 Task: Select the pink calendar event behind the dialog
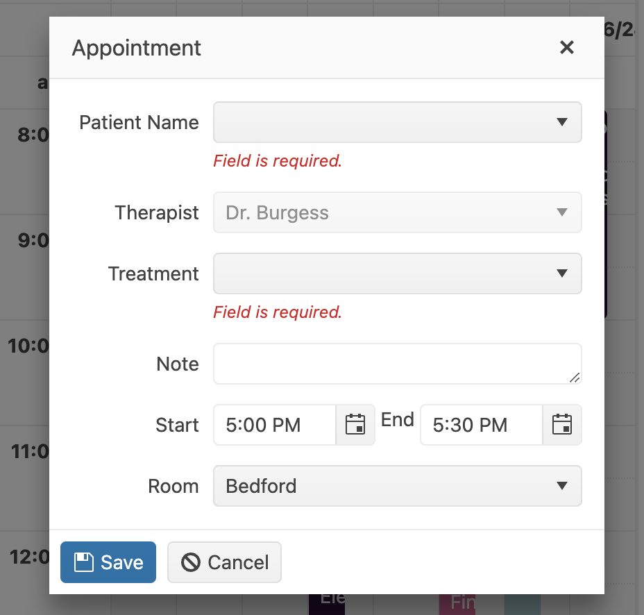pos(456,603)
